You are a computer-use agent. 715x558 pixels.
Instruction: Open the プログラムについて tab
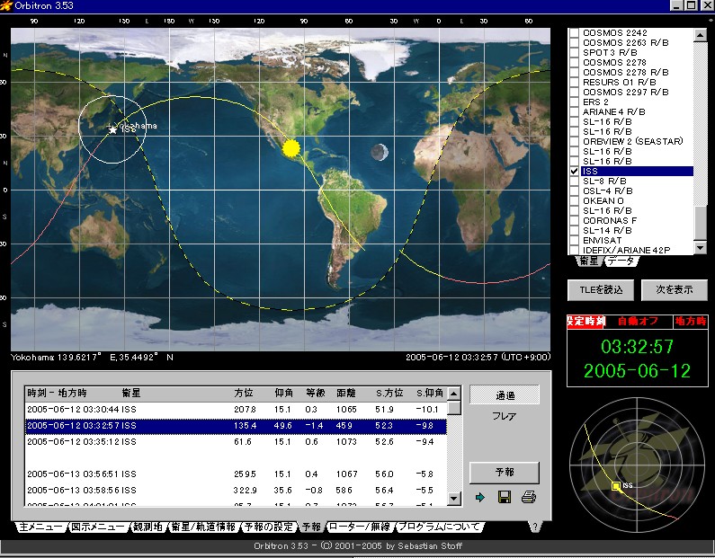pyautogui.click(x=439, y=527)
